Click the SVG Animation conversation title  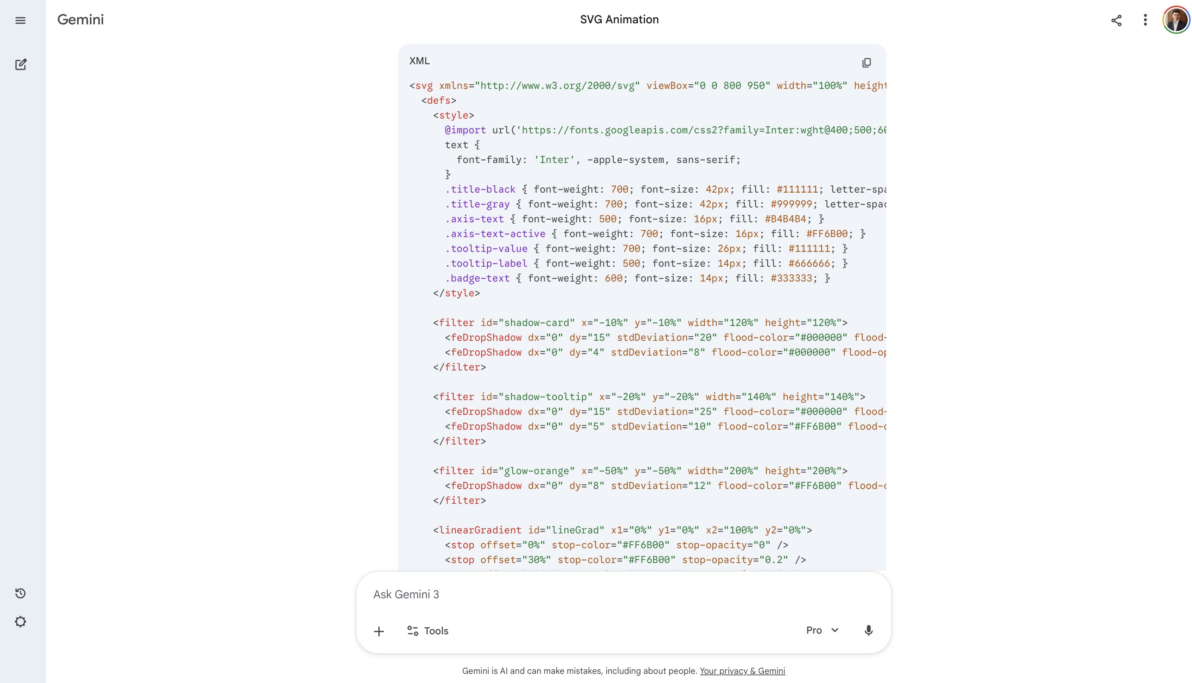[619, 20]
